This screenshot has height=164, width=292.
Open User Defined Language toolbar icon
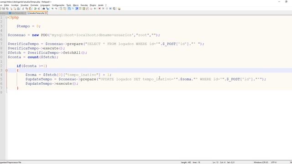click(80, 9)
